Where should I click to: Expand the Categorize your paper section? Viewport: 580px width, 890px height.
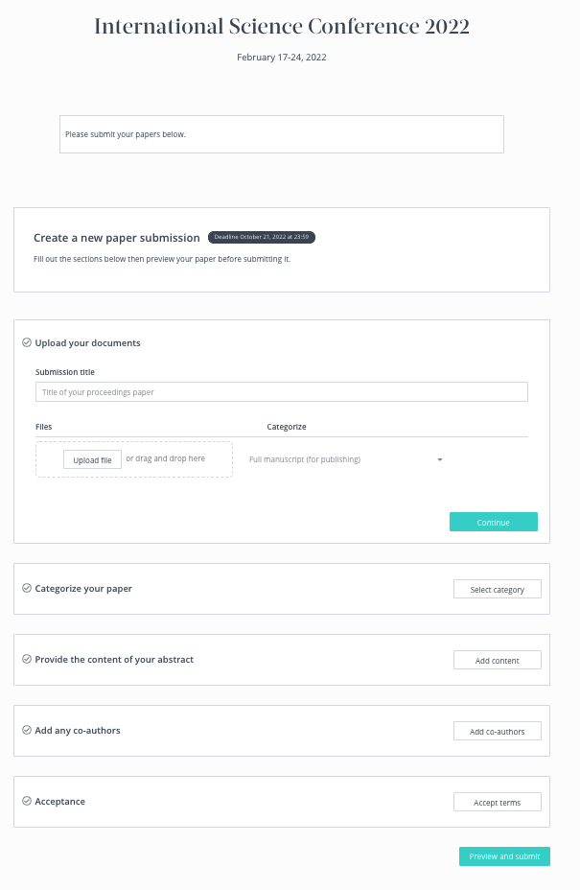(83, 588)
